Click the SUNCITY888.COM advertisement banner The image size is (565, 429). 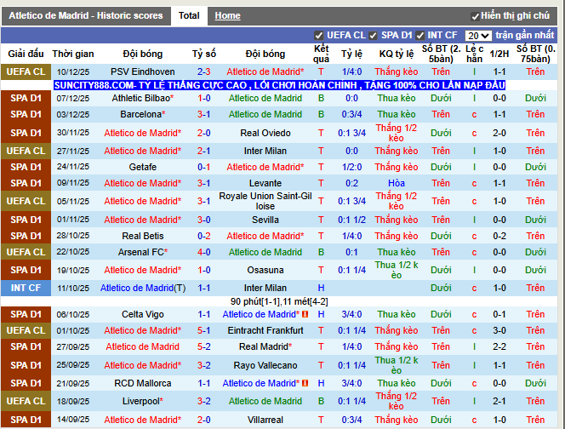[279, 85]
